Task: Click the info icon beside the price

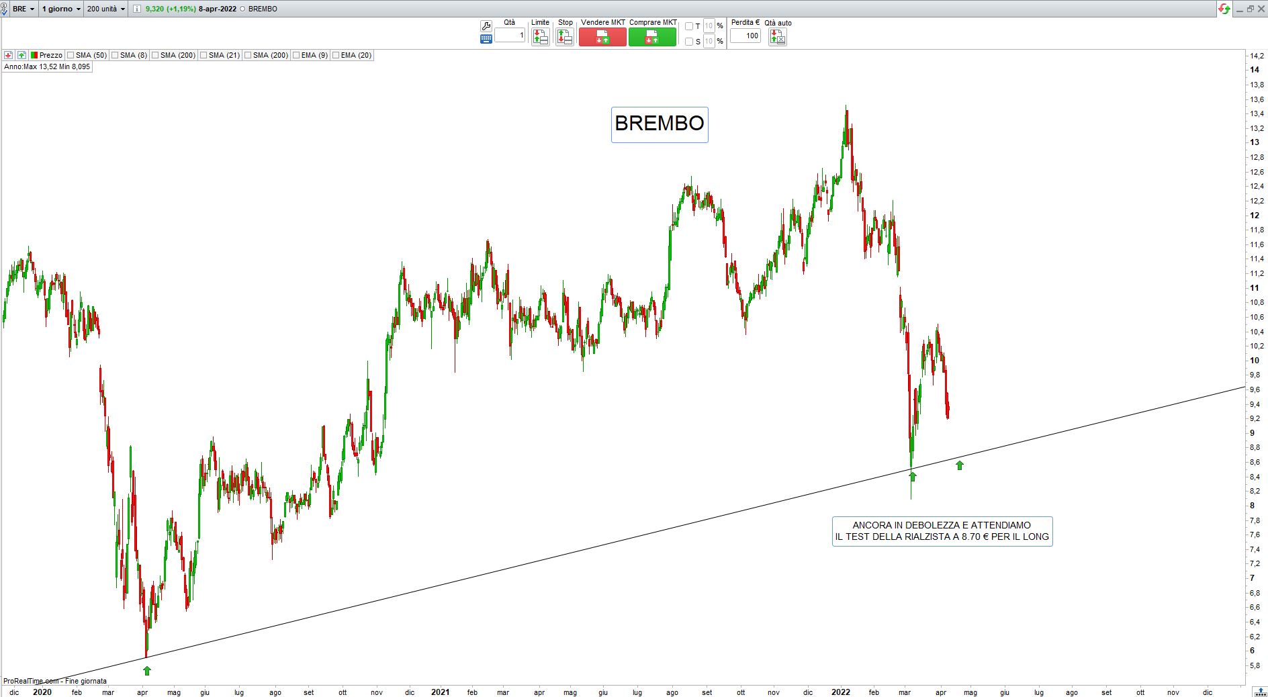Action: pyautogui.click(x=137, y=9)
